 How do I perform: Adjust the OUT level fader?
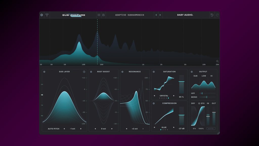coord(214,116)
